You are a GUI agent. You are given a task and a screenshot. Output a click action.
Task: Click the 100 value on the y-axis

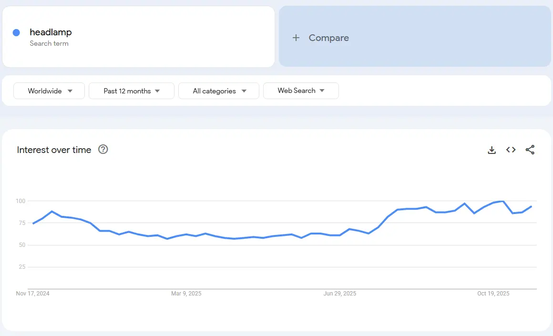(x=20, y=201)
